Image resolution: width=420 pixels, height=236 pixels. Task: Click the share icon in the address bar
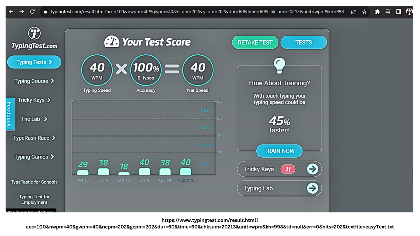click(354, 12)
